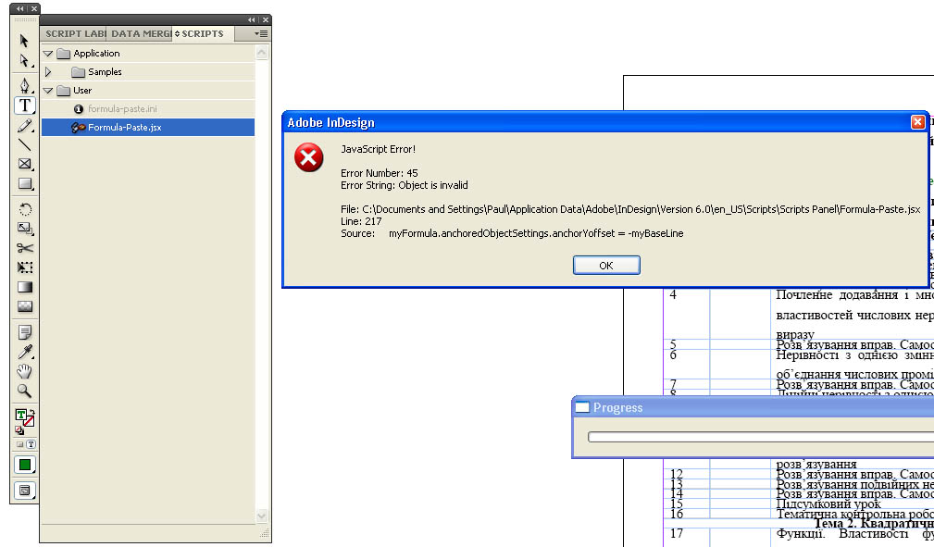This screenshot has width=934, height=547.
Task: Click the 'JavaScript Error!' heading text
Action: pos(379,149)
